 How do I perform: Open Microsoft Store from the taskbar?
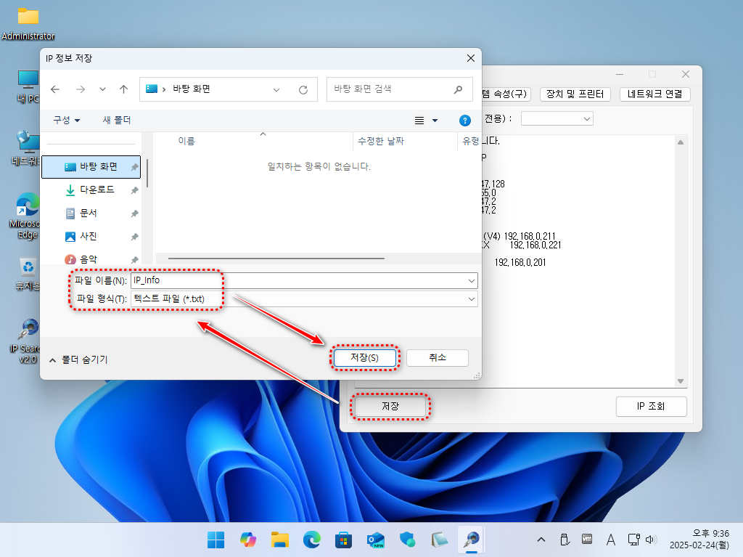pyautogui.click(x=343, y=540)
